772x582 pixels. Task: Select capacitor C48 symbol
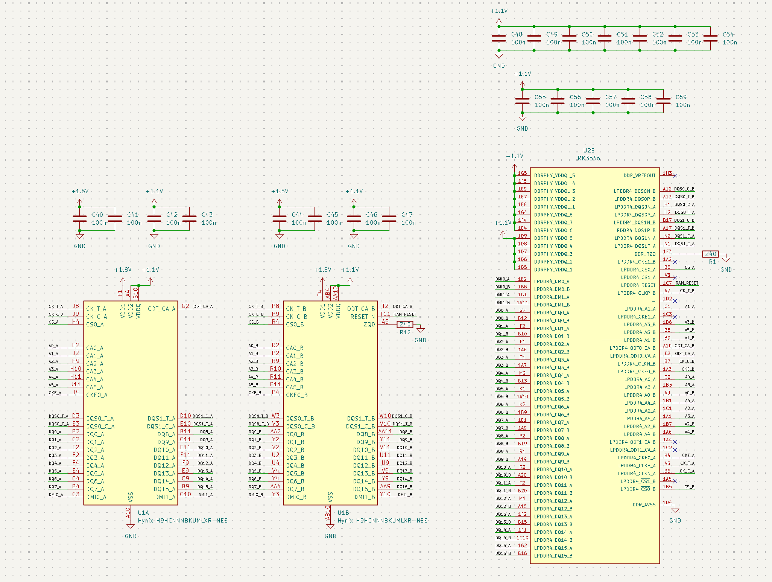499,38
